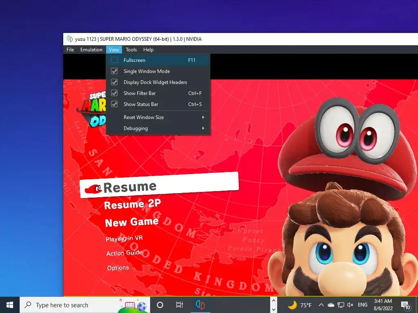Click the taskbar toolbar down arrow
Screen dimensions: 418x313
[273, 309]
